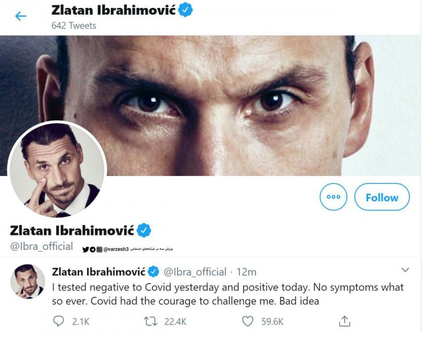Click the back arrow at top left
This screenshot has height=337, width=422.
21,16
